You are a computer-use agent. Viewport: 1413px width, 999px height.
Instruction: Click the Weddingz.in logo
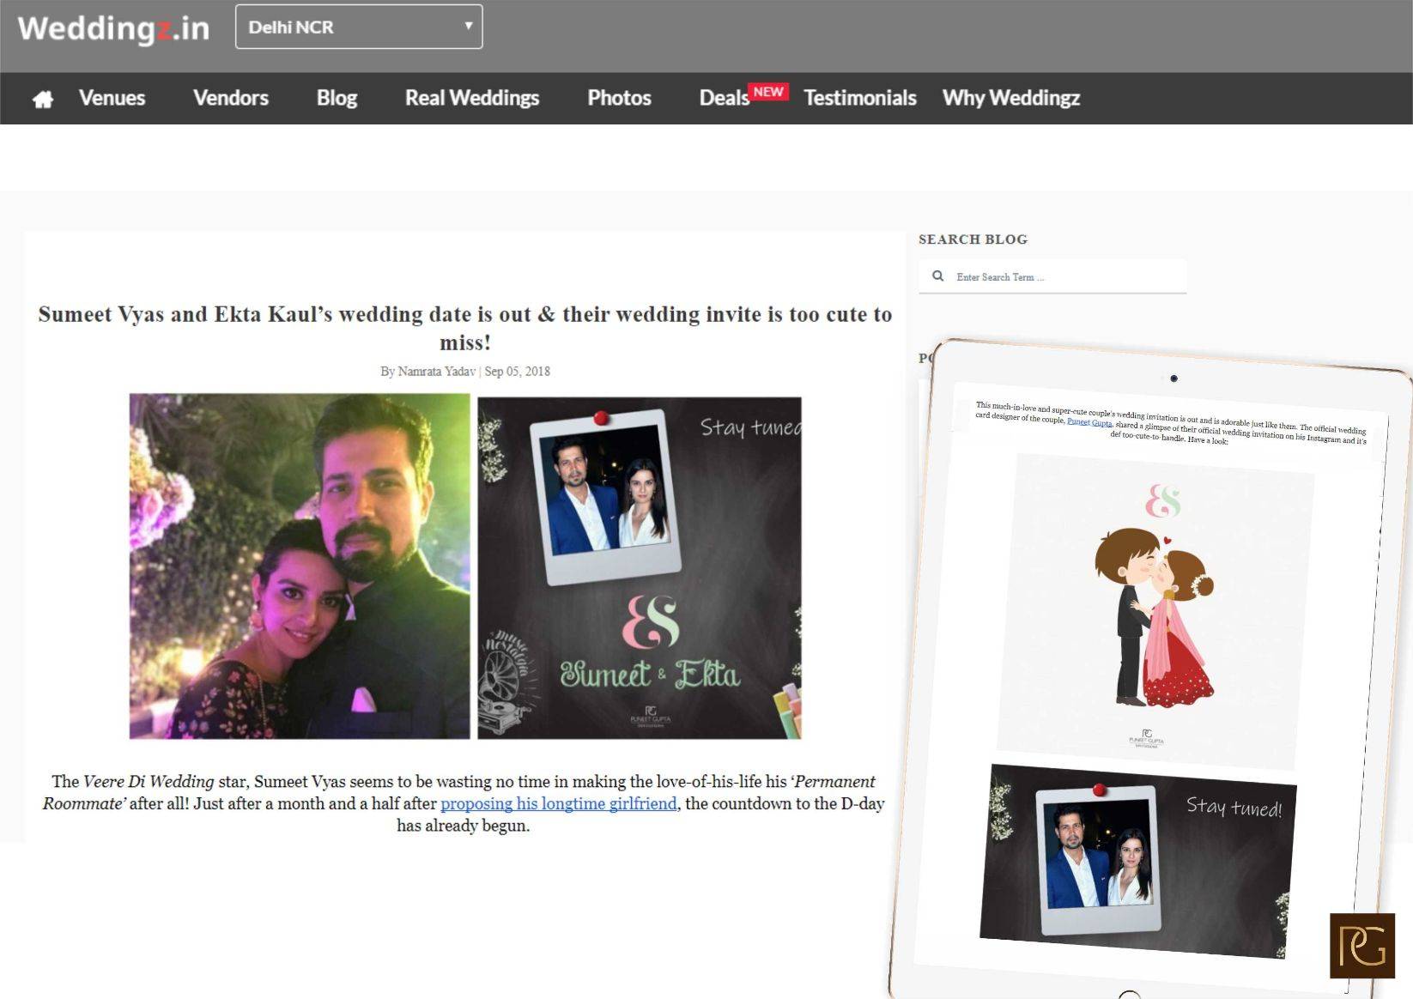[x=113, y=28]
